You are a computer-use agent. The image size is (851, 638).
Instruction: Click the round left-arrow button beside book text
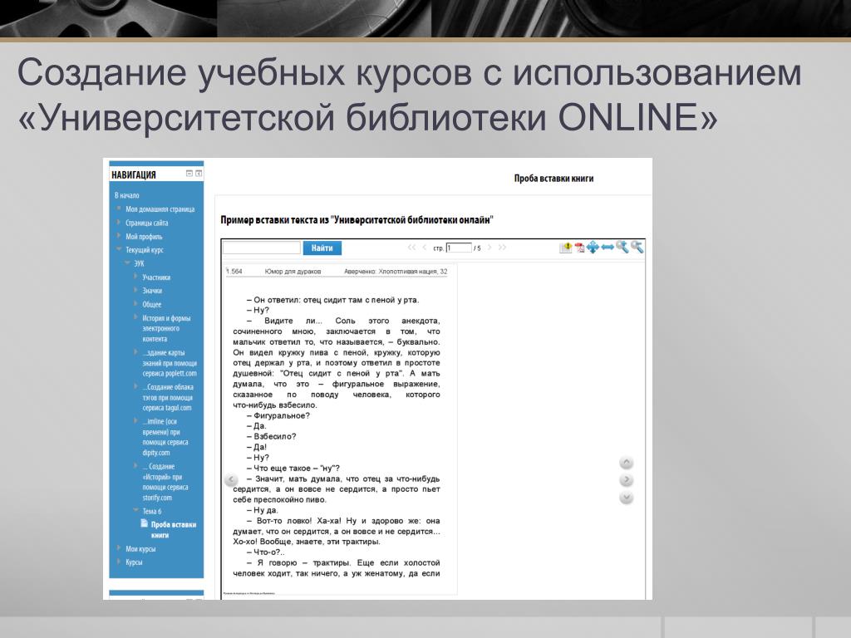[231, 479]
